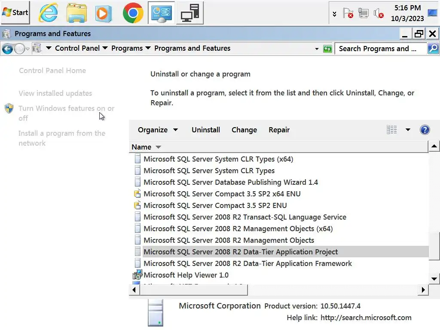The width and height of the screenshot is (440, 330).
Task: Select 2008 R2 Data-Tier Application Project
Action: pos(241,252)
